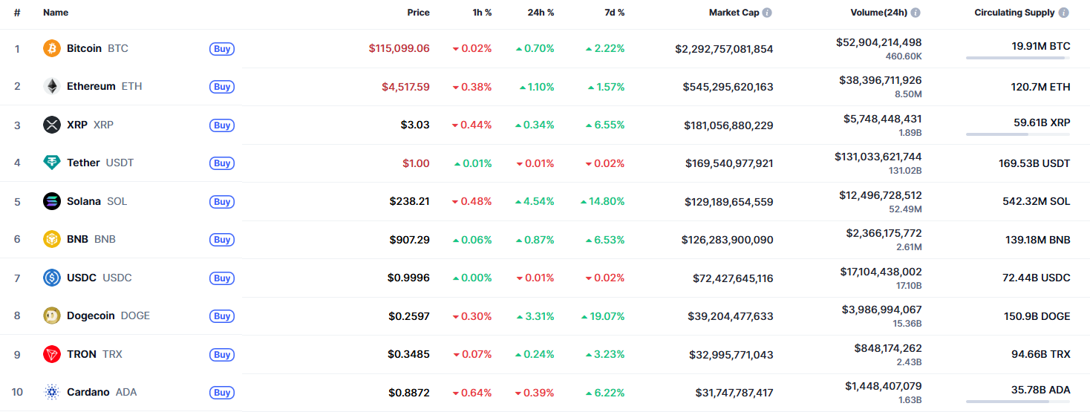
Task: Click the Cardano logo icon
Action: point(52,392)
